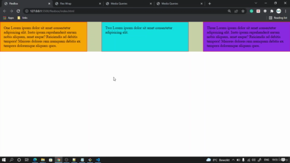Open the links bookmarks folder
The image size is (290, 163).
(22, 18)
